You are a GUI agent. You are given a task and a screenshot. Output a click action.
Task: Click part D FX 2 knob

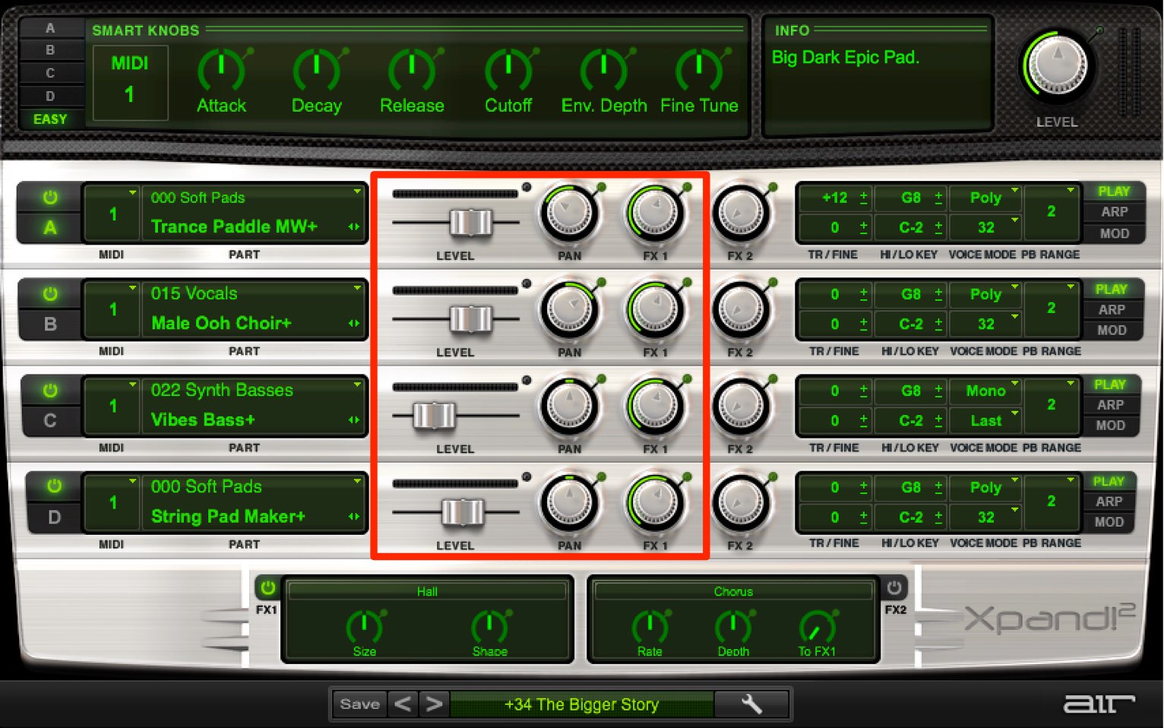tap(740, 503)
